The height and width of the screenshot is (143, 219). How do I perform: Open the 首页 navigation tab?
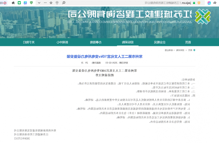[x=188, y=42]
